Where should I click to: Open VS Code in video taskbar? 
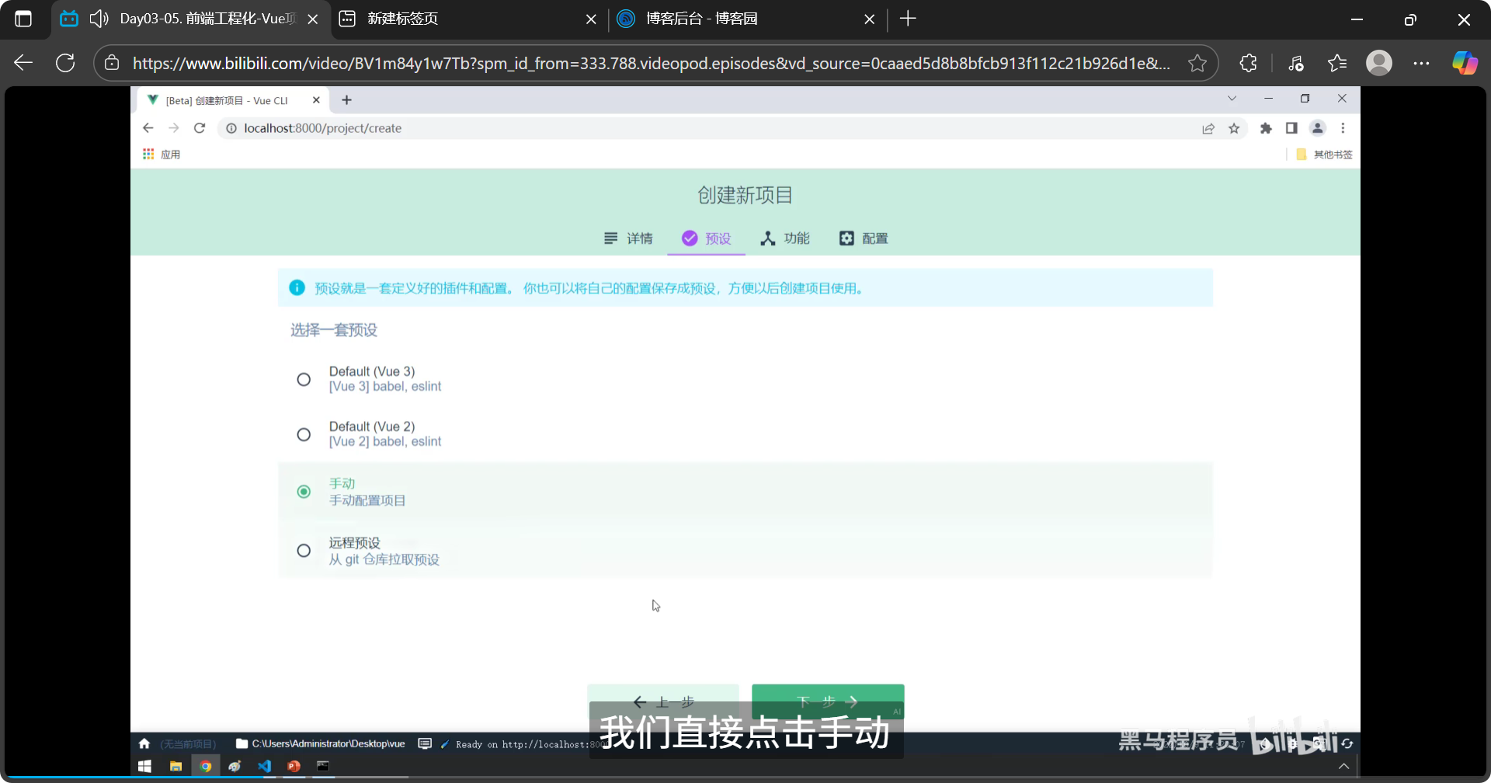[x=264, y=766]
